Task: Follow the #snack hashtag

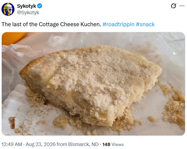Action: pyautogui.click(x=145, y=24)
